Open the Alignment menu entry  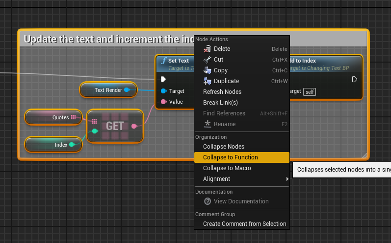[242, 179]
